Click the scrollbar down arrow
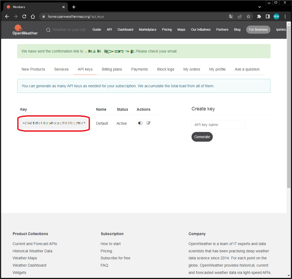Screen dimensions: 292x279 click(x=289, y=275)
